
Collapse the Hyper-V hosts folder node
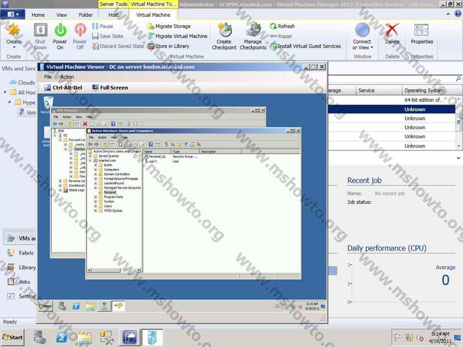tap(9, 102)
